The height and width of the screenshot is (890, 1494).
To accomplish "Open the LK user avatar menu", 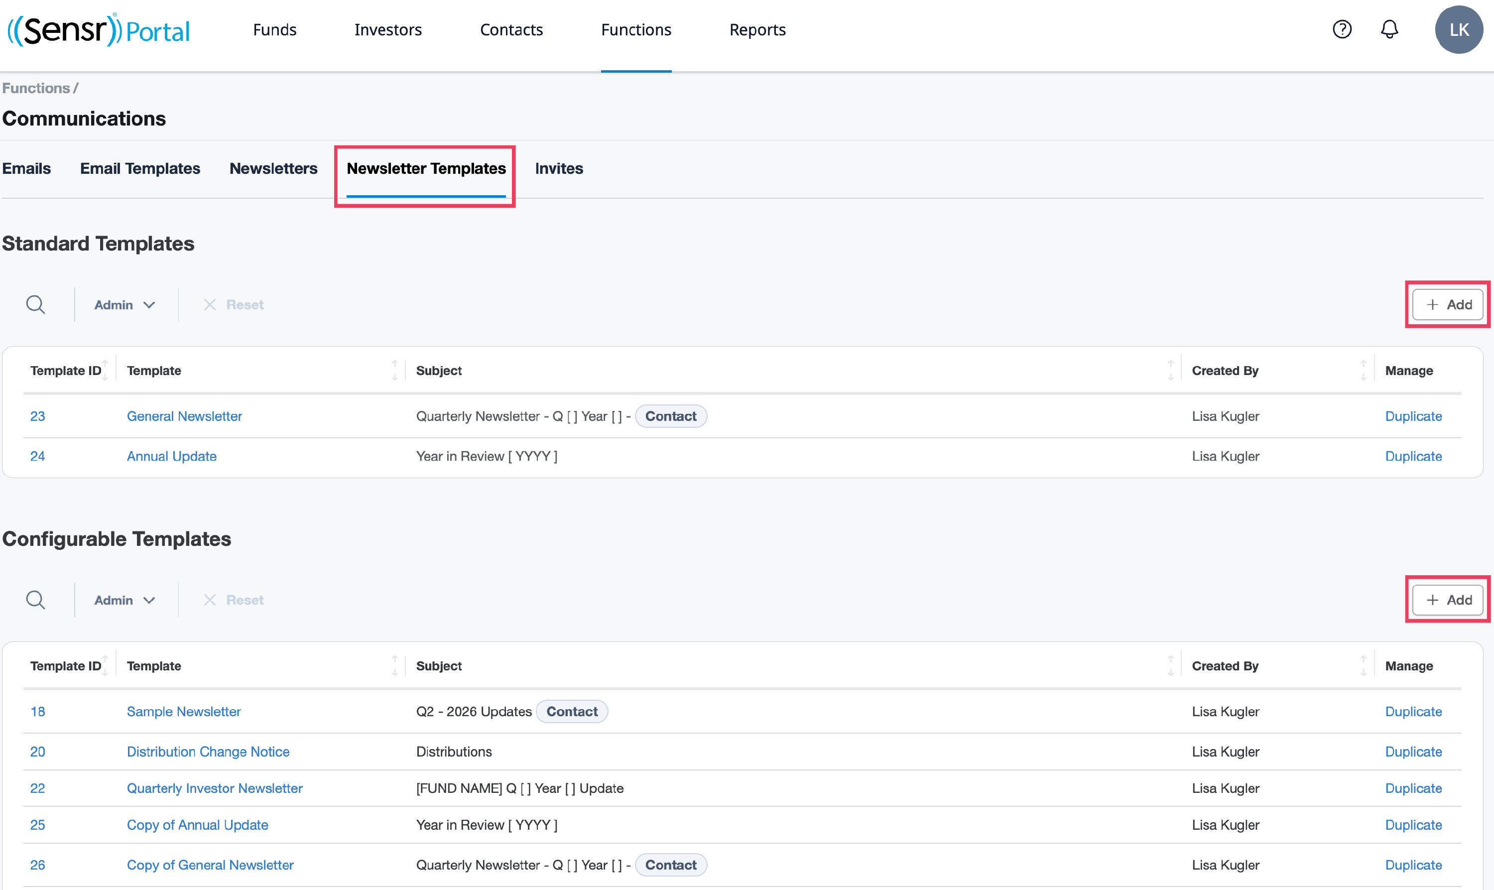I will click(x=1459, y=29).
